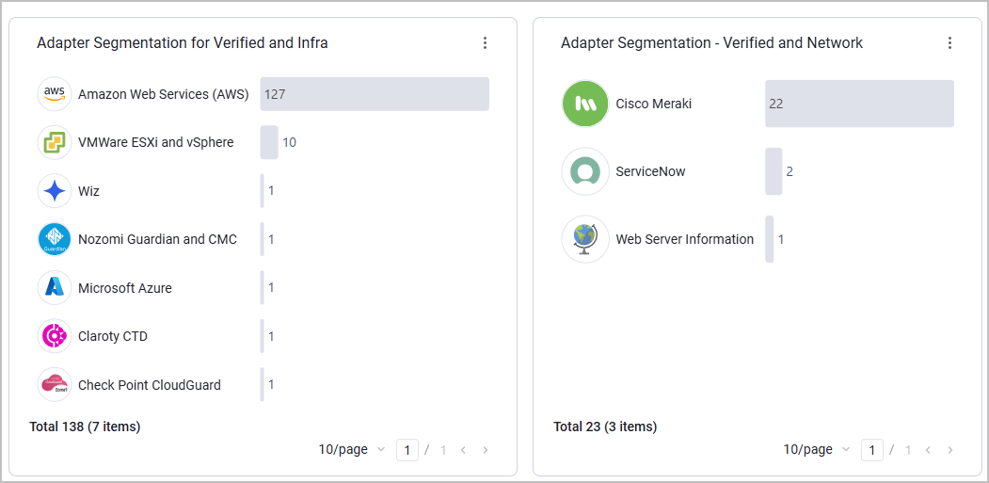Click the VMWare ESXi and vSphere icon
The height and width of the screenshot is (483, 989).
55,143
